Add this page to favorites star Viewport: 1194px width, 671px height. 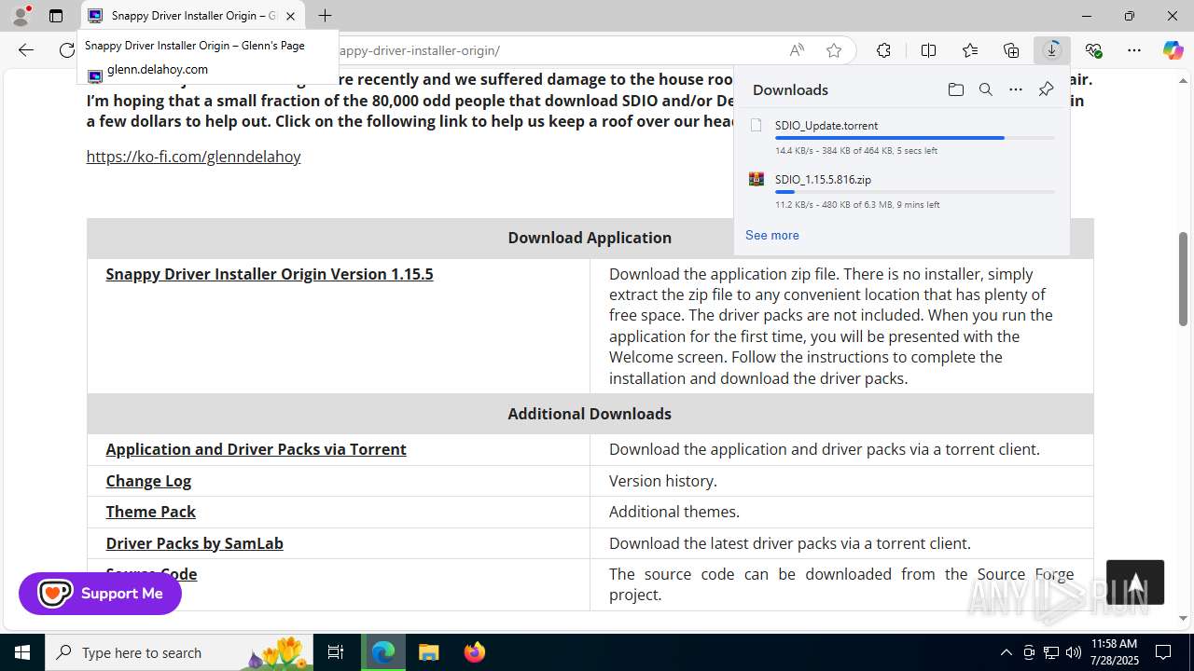(x=834, y=50)
